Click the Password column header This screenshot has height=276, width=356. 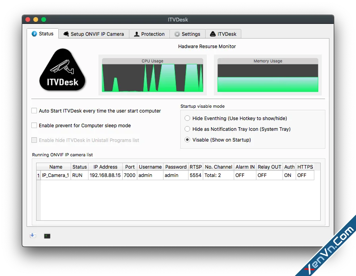[x=176, y=167]
